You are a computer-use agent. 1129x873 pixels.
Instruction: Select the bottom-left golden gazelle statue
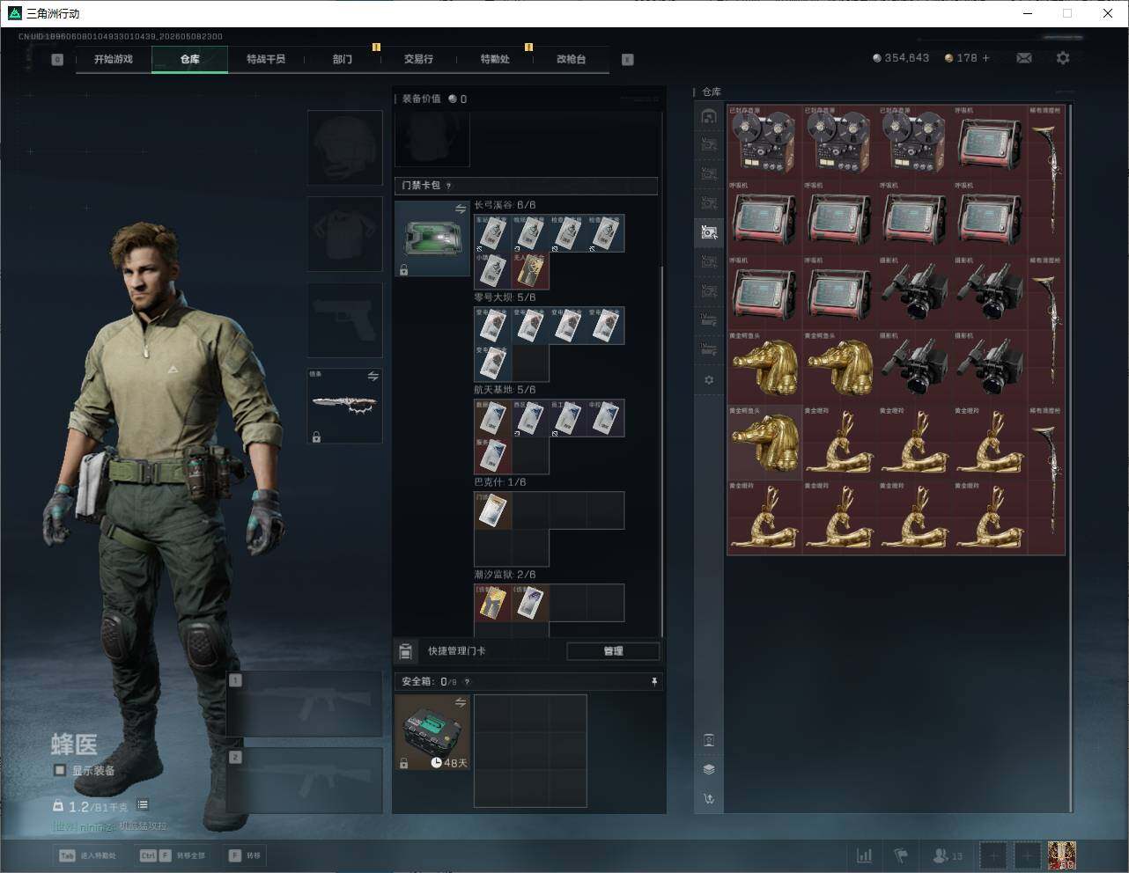764,517
